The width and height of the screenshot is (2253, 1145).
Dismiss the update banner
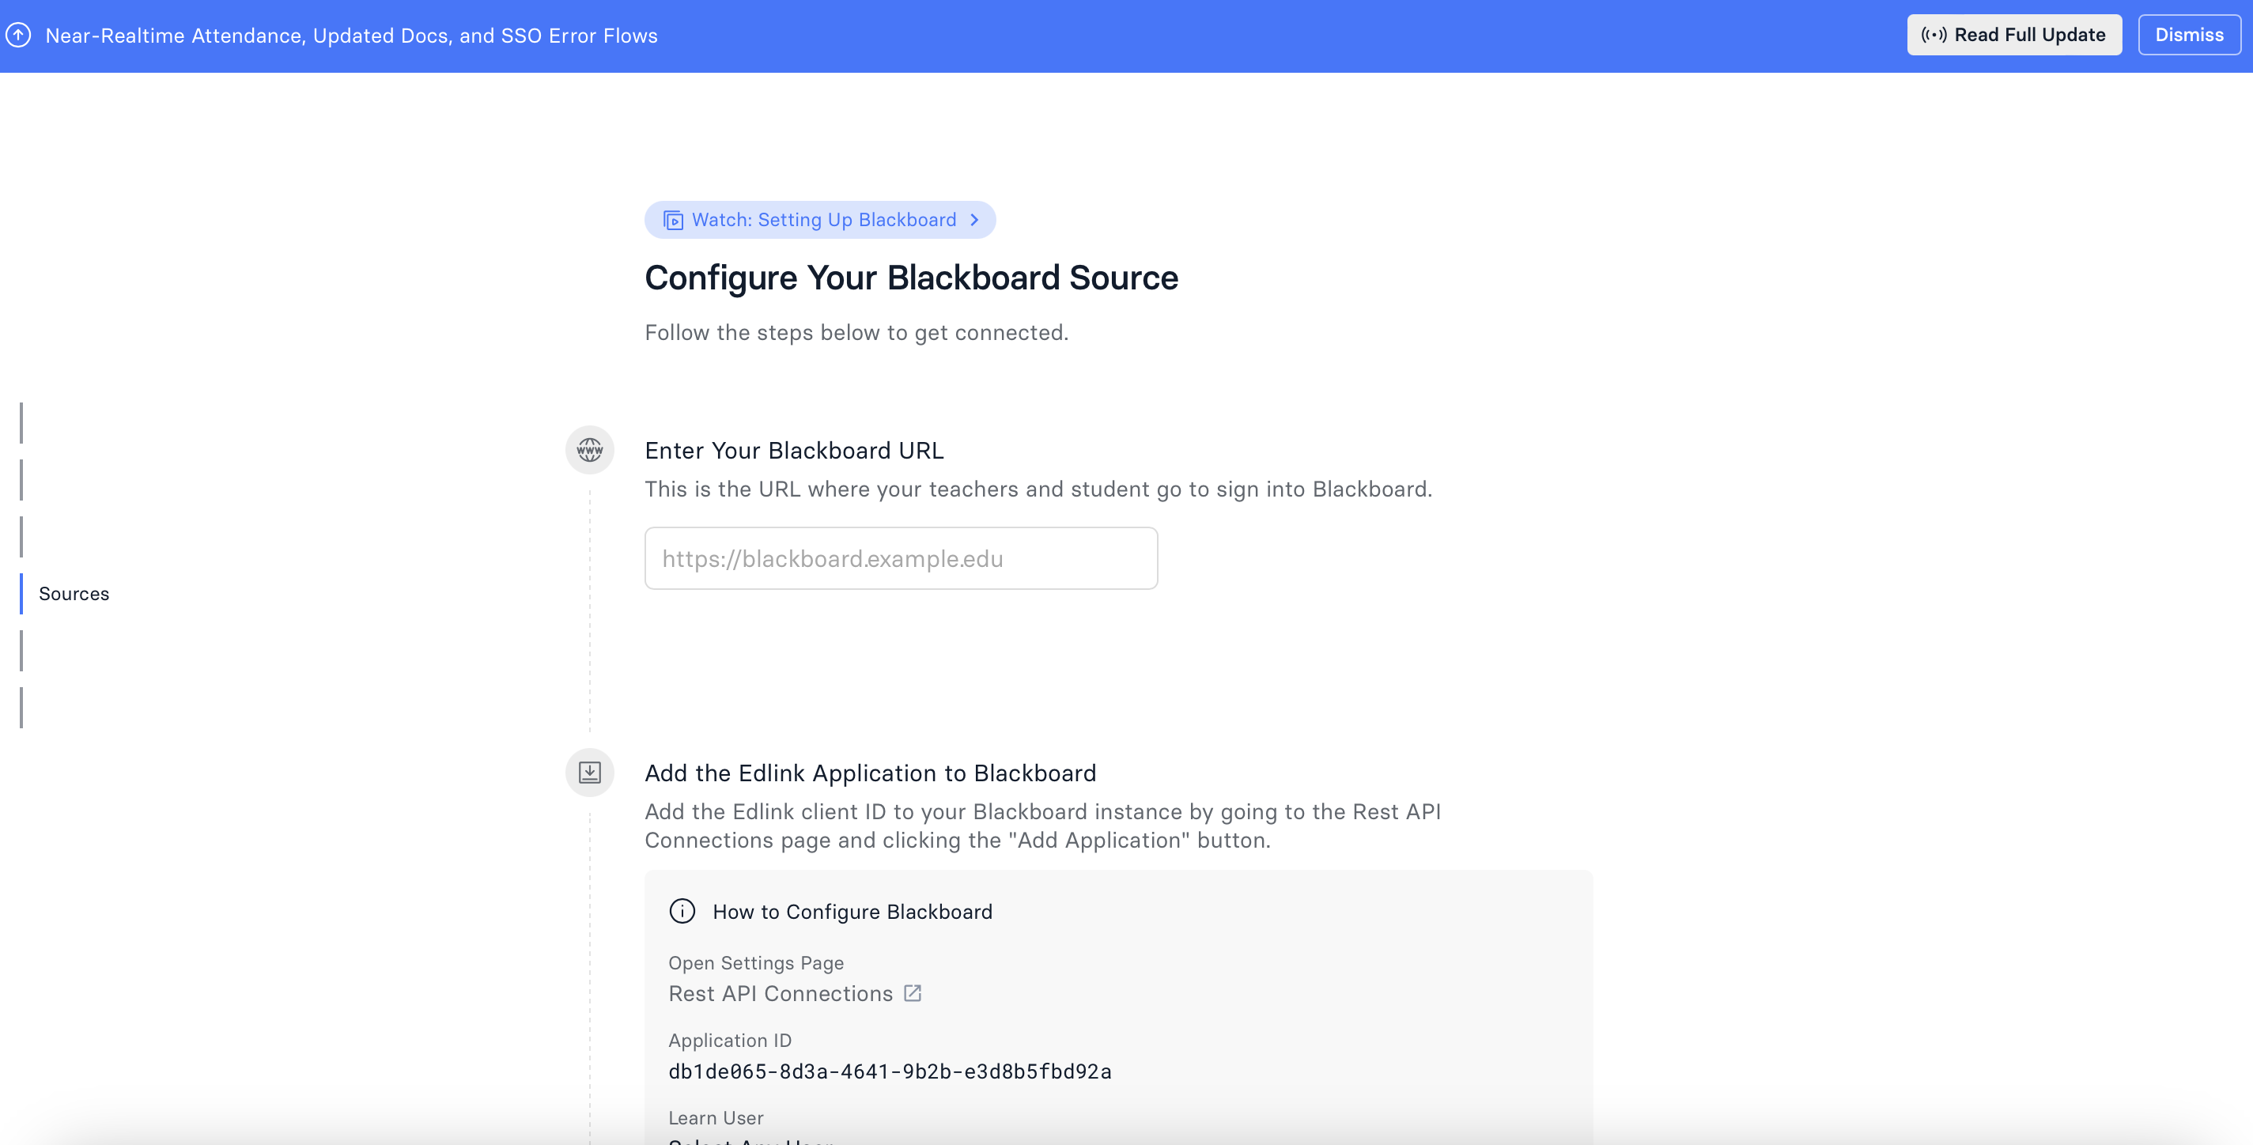(x=2188, y=35)
